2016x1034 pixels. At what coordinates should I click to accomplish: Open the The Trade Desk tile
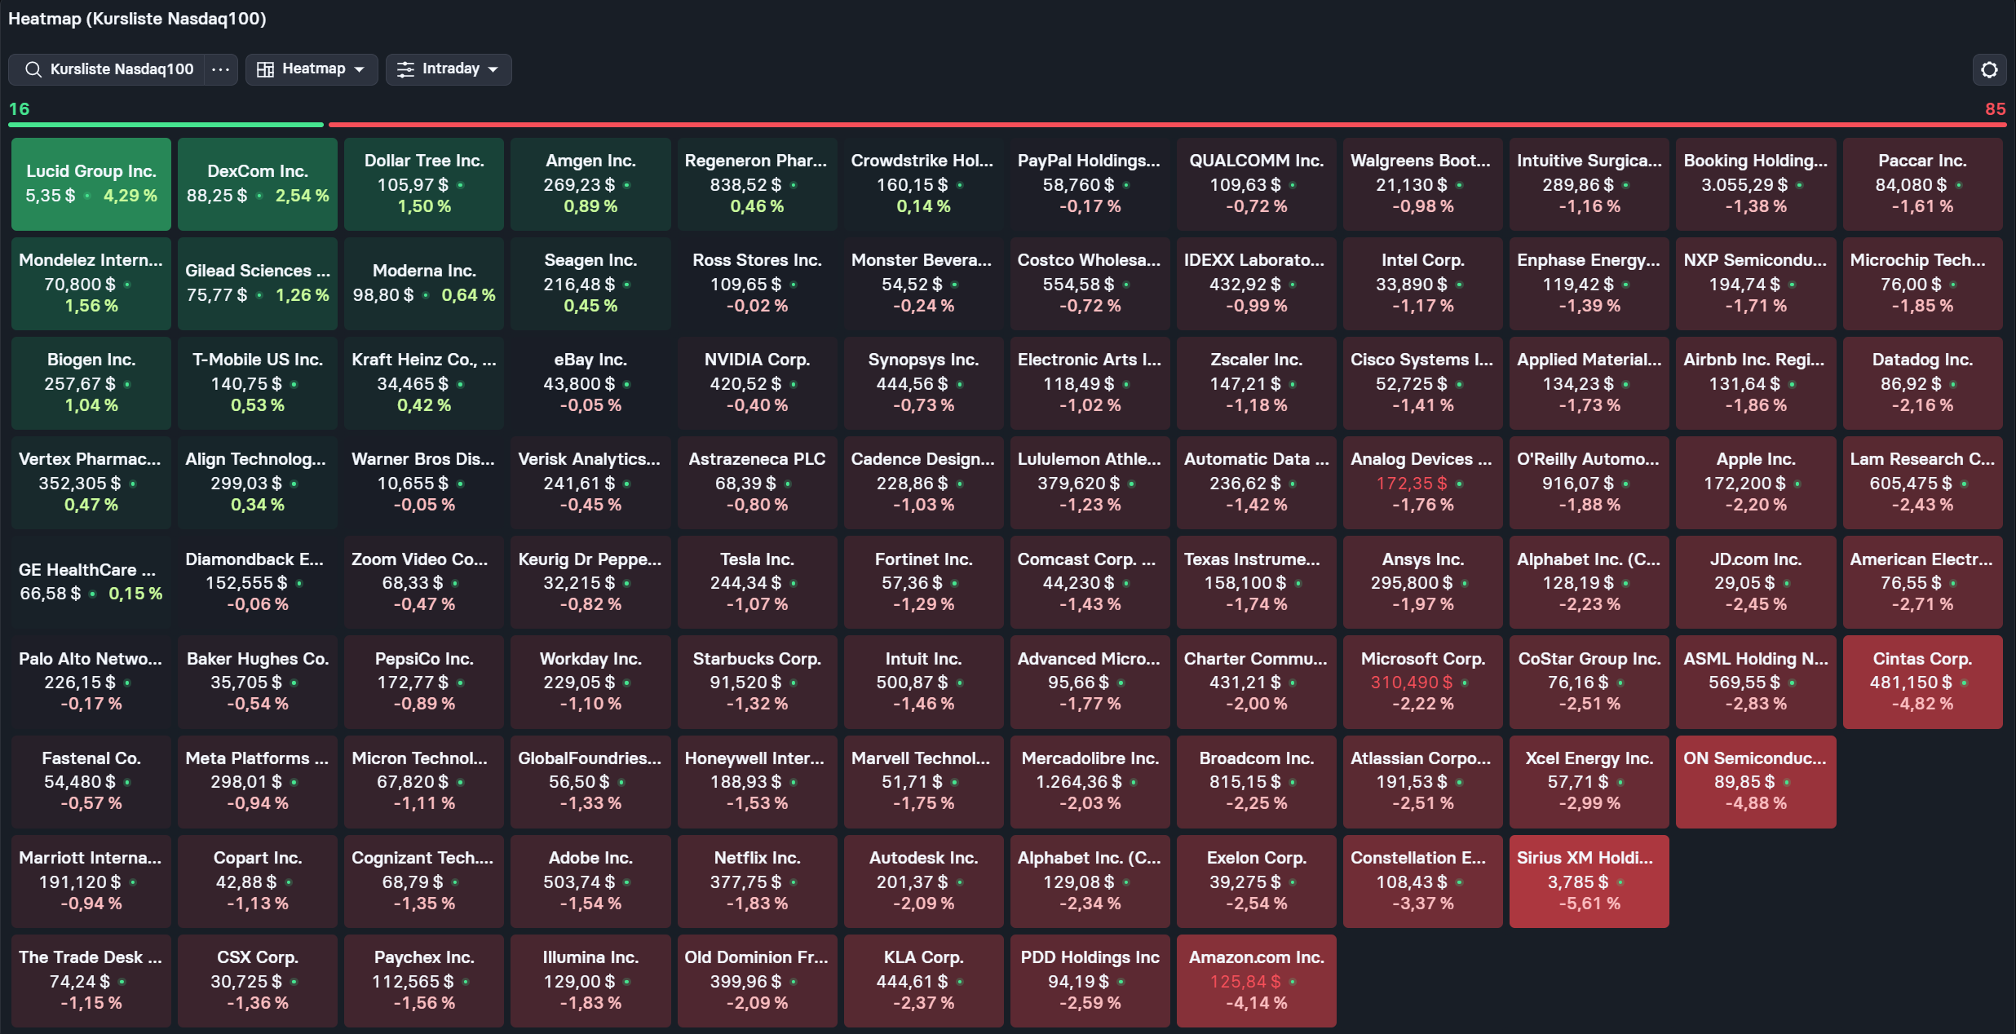tap(91, 981)
